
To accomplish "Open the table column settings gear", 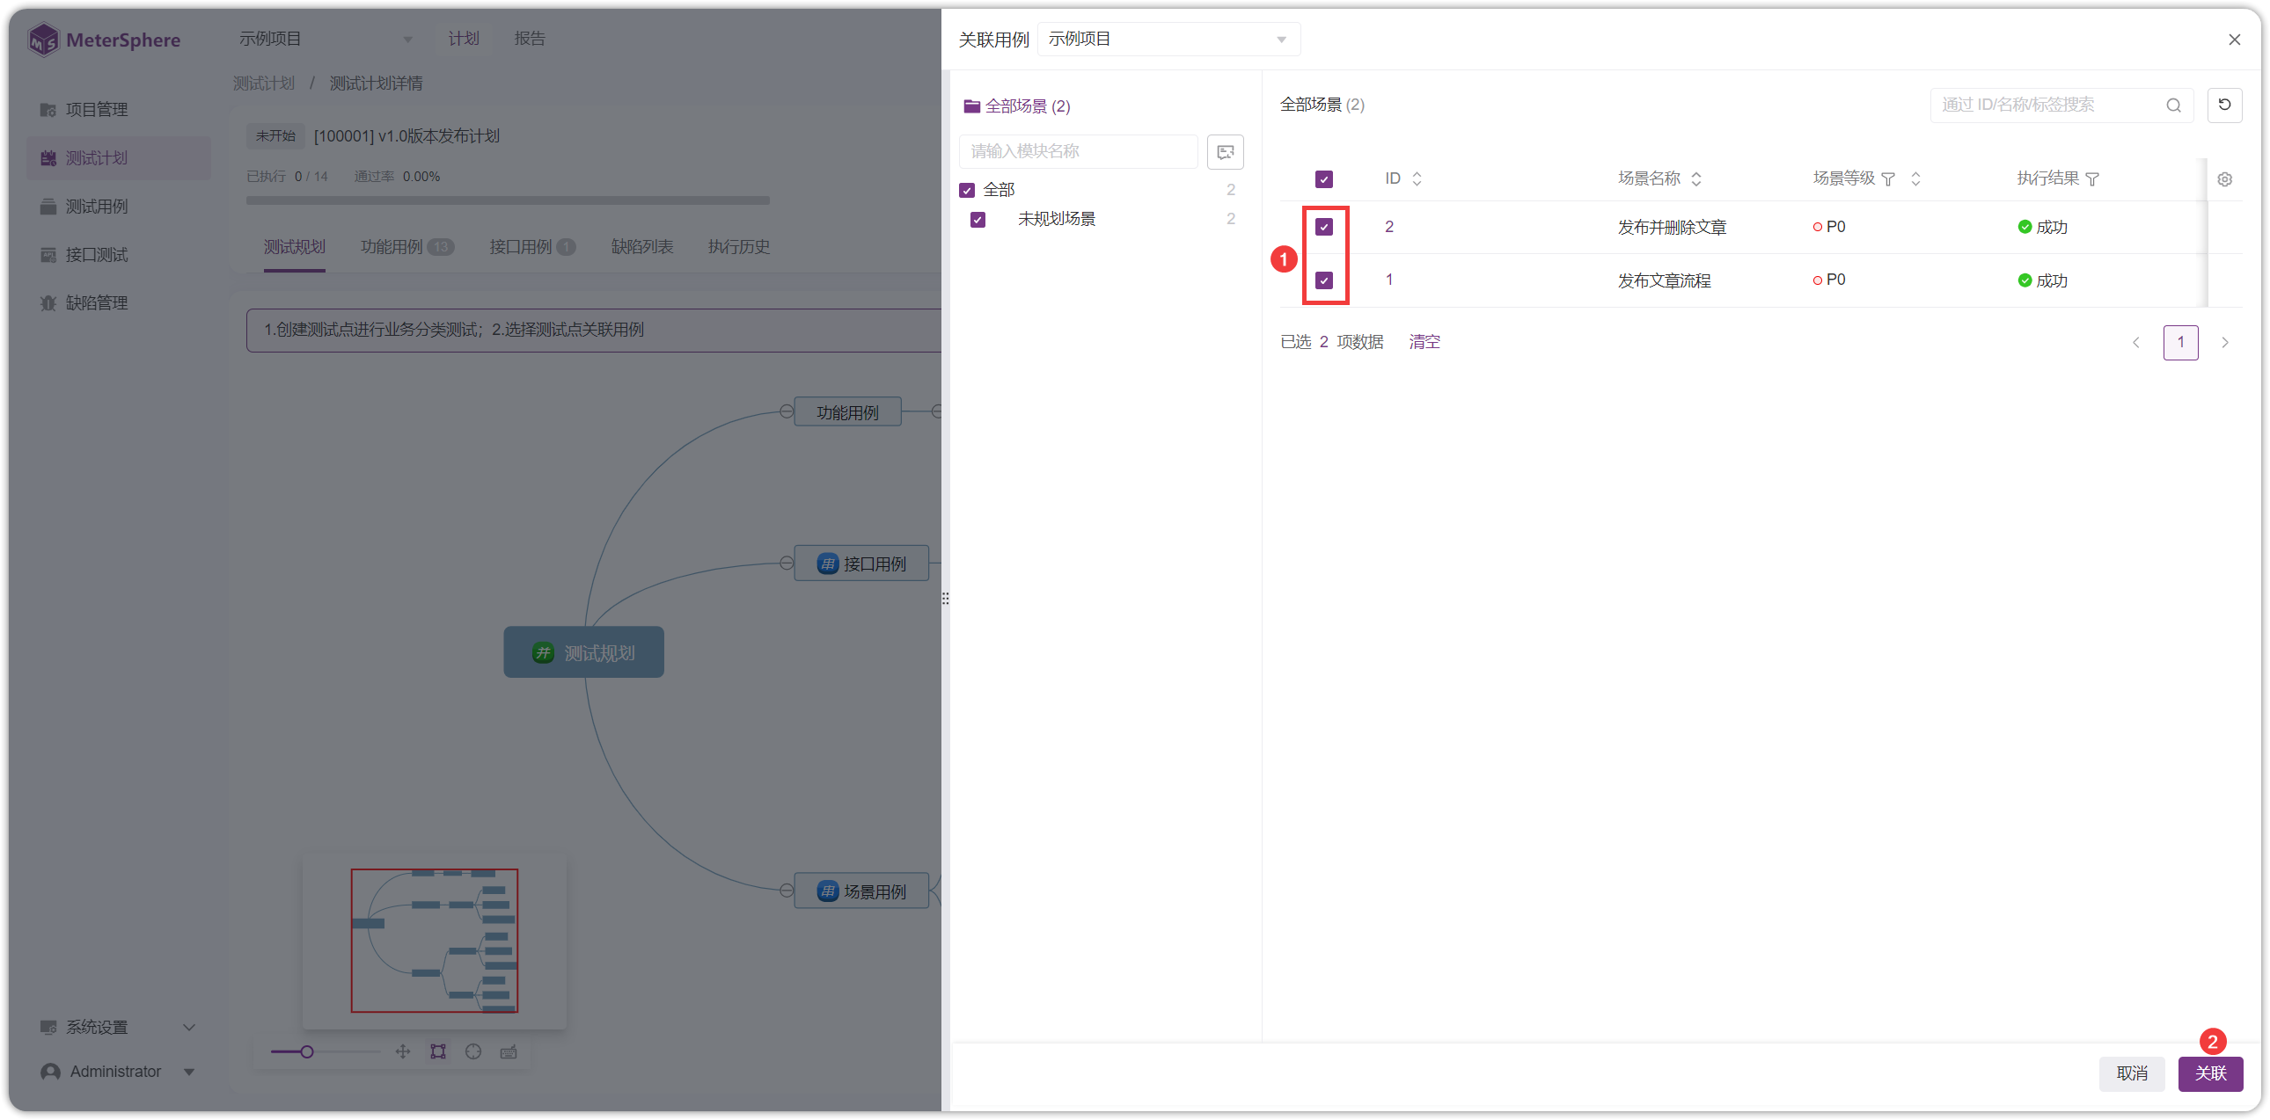I will [2224, 178].
